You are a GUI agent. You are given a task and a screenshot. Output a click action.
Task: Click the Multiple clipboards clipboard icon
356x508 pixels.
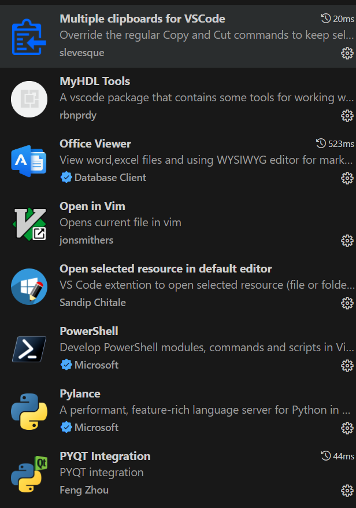point(29,37)
